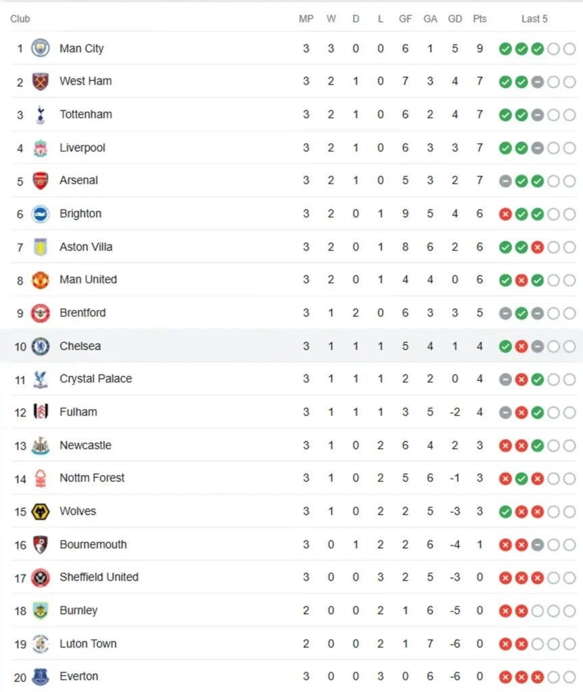Select the Wolves club crest
The image size is (583, 692).
[x=41, y=511]
